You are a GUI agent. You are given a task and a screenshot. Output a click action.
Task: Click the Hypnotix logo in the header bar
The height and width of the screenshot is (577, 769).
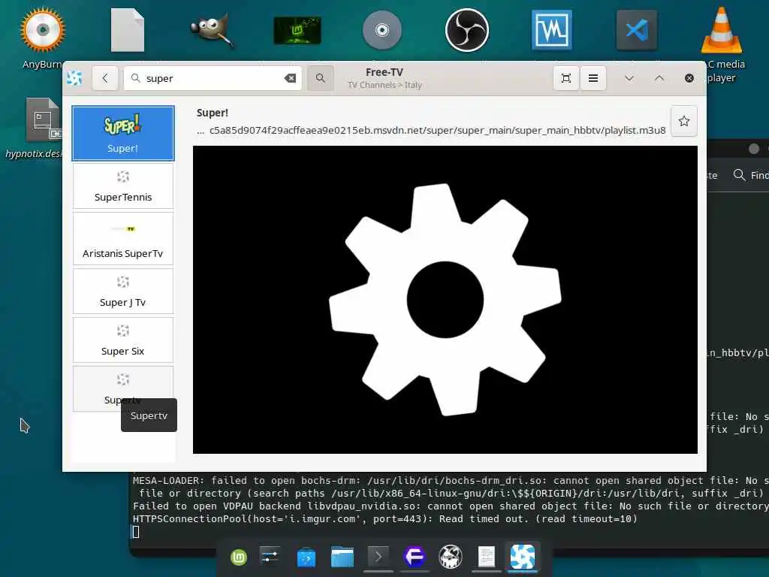click(x=74, y=78)
